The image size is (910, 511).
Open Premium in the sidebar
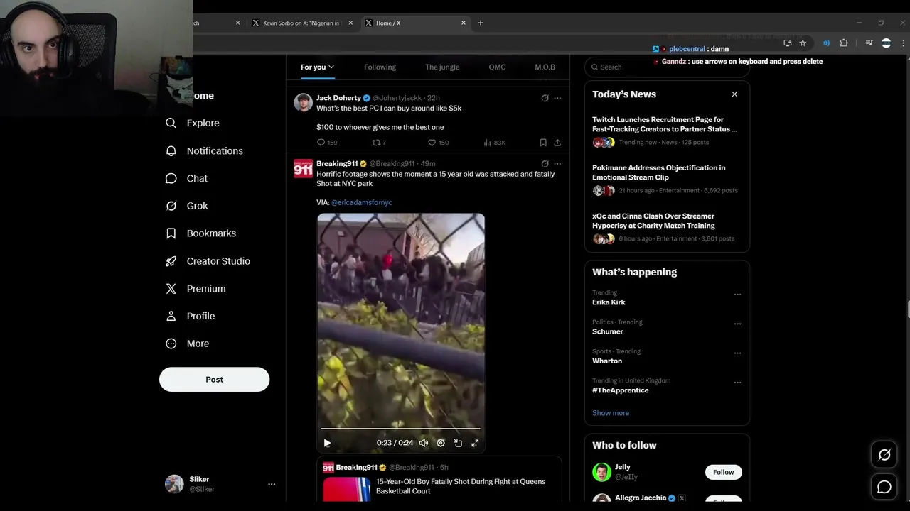[195, 288]
